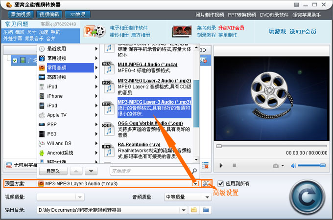Viewport: 333px width, 220px height.
Task: Open the 最近使用 menu category
Action: pyautogui.click(x=68, y=49)
